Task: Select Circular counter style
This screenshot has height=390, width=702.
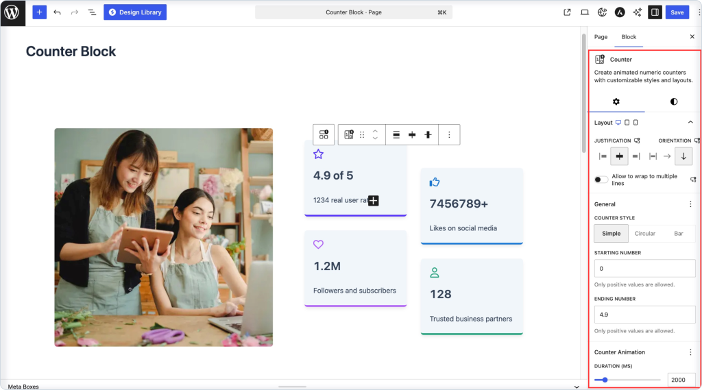Action: [x=644, y=233]
